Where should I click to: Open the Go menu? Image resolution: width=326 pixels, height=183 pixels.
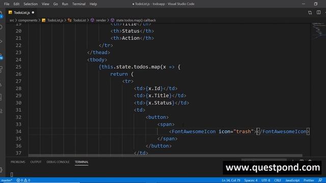tap(56, 4)
